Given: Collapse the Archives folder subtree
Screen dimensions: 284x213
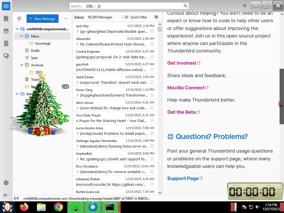Looking at the screenshot, I should pos(22,65).
